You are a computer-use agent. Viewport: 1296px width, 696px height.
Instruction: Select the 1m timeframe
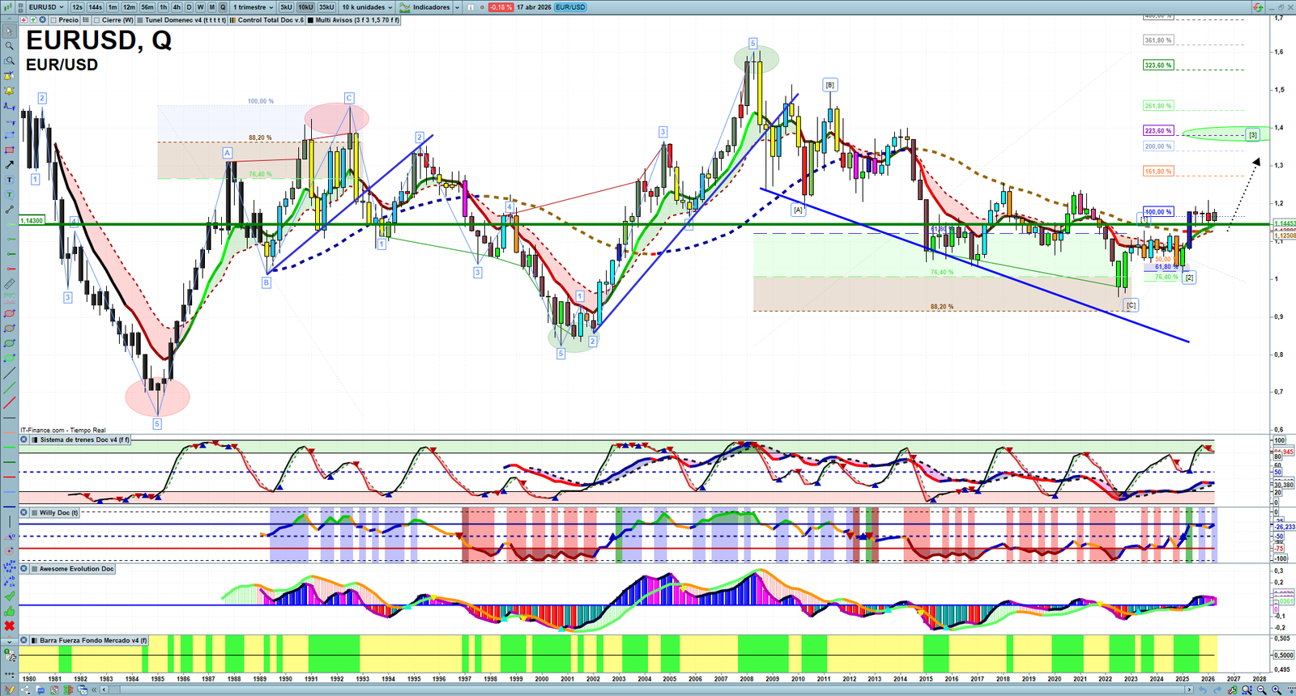click(113, 7)
